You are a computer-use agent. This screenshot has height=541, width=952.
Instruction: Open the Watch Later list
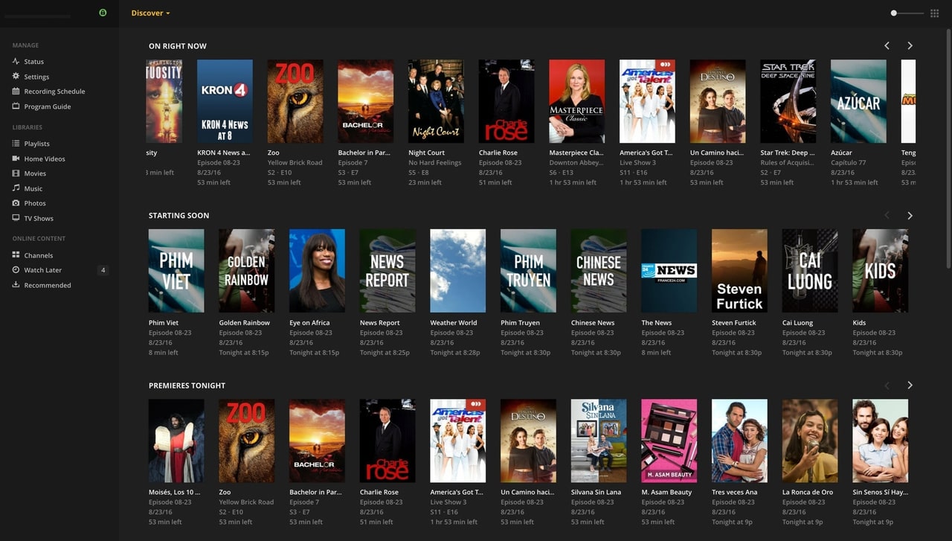(x=42, y=270)
